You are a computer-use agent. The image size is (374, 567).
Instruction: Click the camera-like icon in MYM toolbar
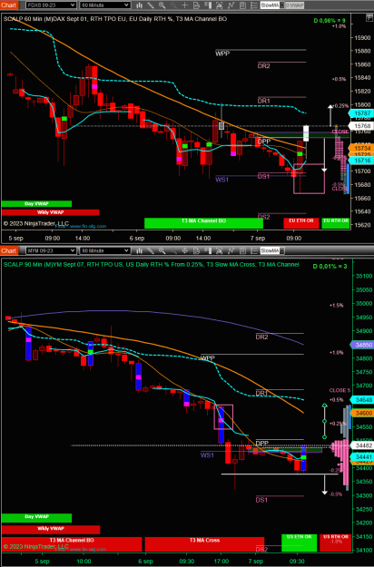click(x=219, y=250)
